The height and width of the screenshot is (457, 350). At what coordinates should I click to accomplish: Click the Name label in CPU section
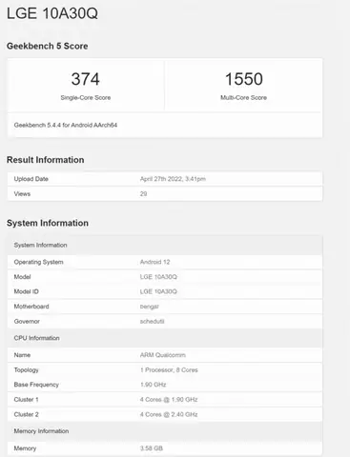tap(22, 355)
